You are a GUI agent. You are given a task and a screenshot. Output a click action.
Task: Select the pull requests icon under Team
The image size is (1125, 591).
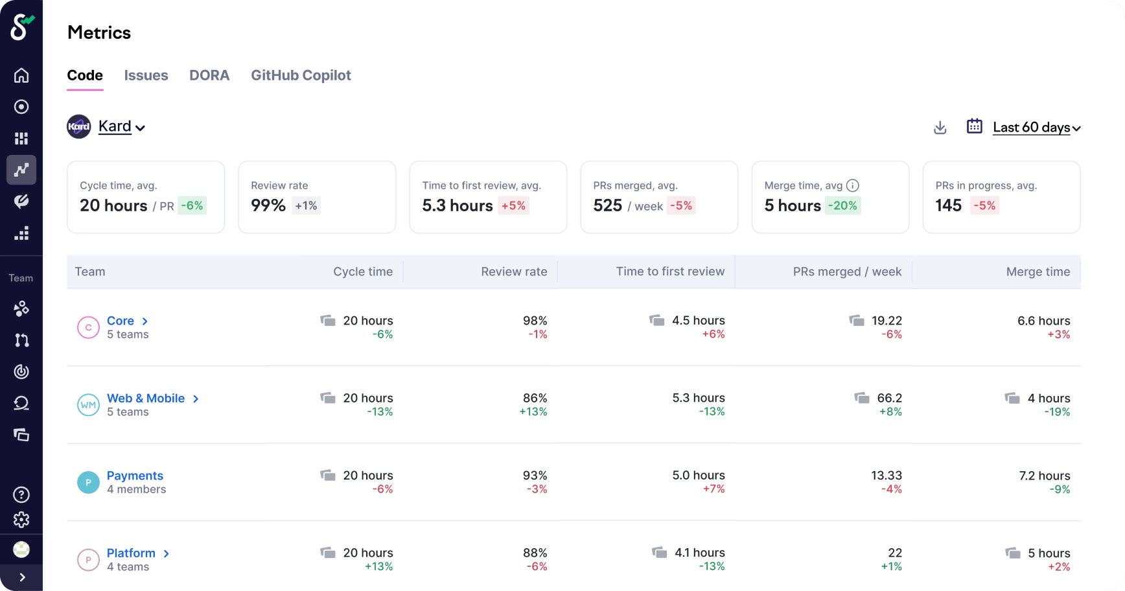(21, 340)
